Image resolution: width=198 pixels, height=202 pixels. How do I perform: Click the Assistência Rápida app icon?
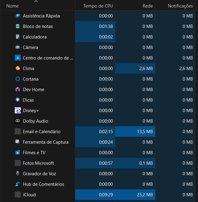tap(18, 16)
